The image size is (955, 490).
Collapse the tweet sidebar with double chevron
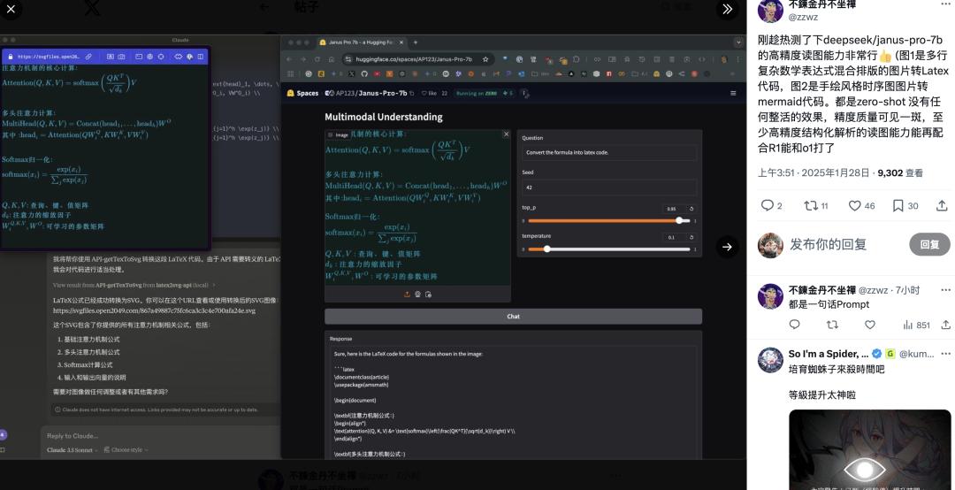pyautogui.click(x=727, y=9)
